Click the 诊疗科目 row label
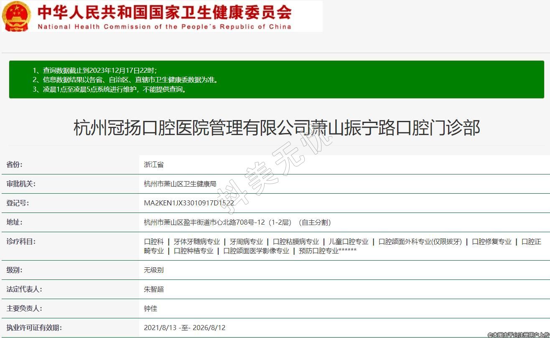The width and height of the screenshot is (550, 338). coord(21,241)
